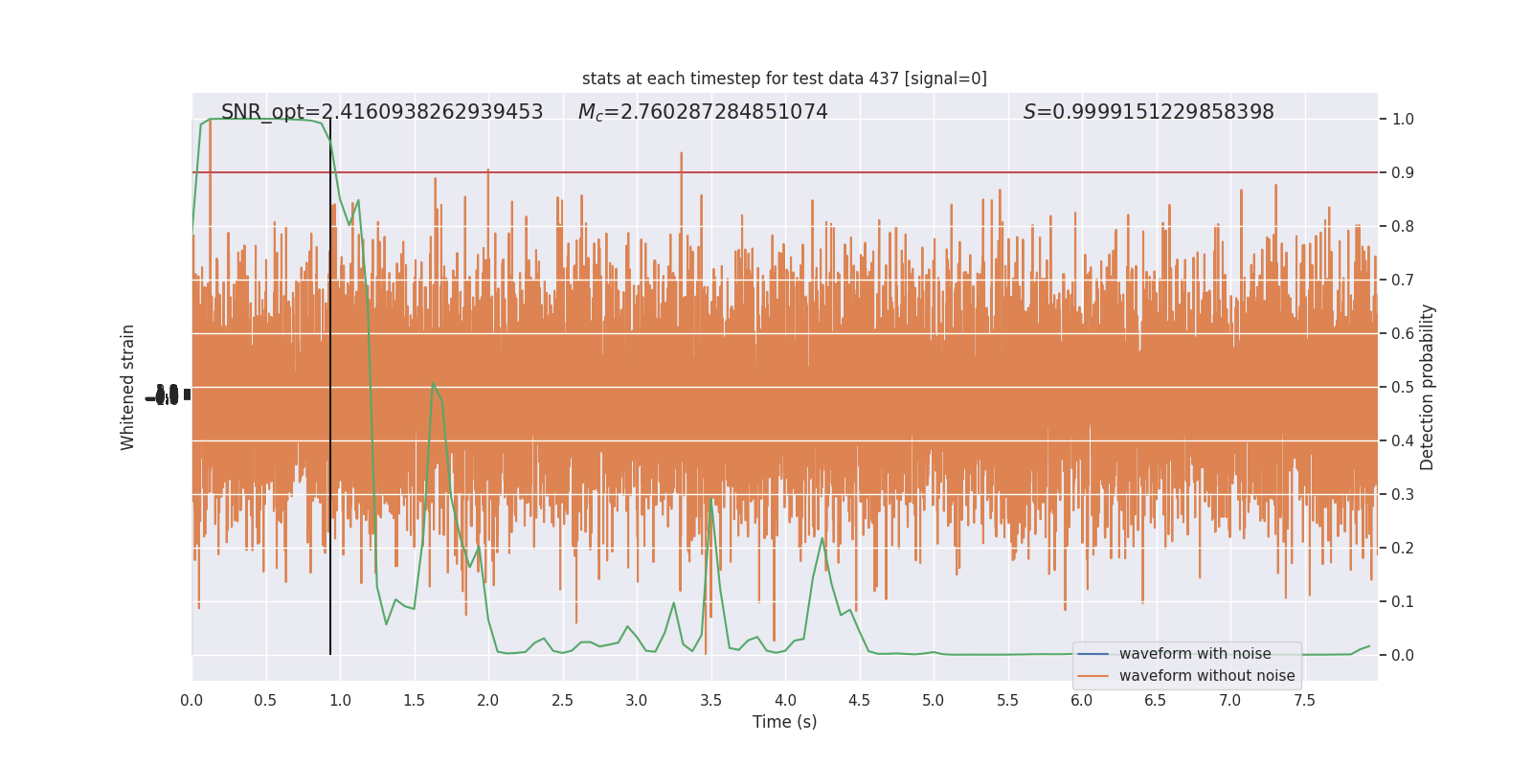The width and height of the screenshot is (1532, 766).
Task: Click the 3.5 tick on the time axis
Action: [x=710, y=701]
